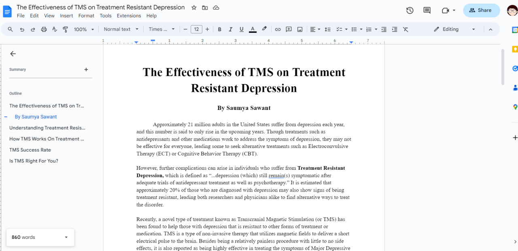Open the highlight color picker

coord(264,29)
